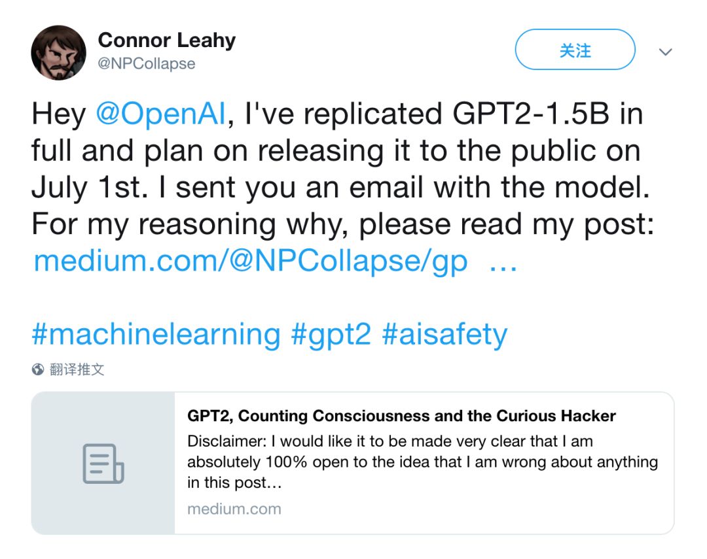Click the @OpenAI mention
Image resolution: width=707 pixels, height=559 pixels.
pos(160,114)
